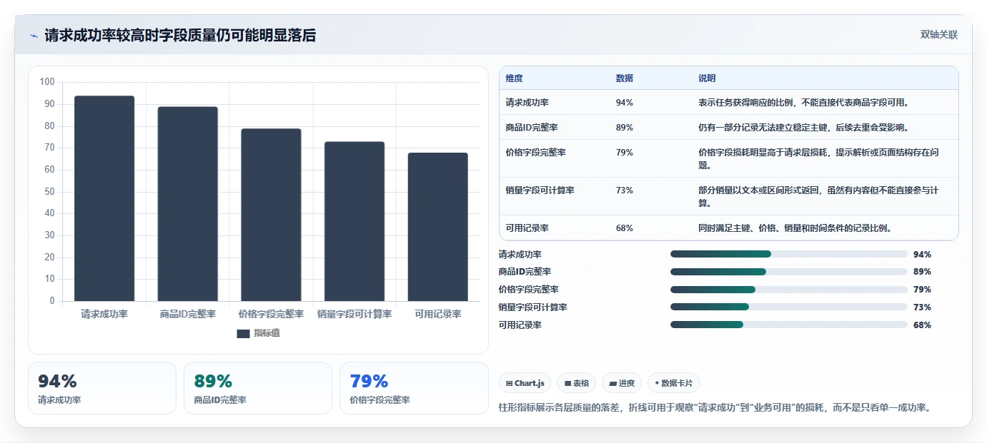The width and height of the screenshot is (987, 443).
Task: Select the 请求成功率 cell in the table
Action: pos(527,103)
